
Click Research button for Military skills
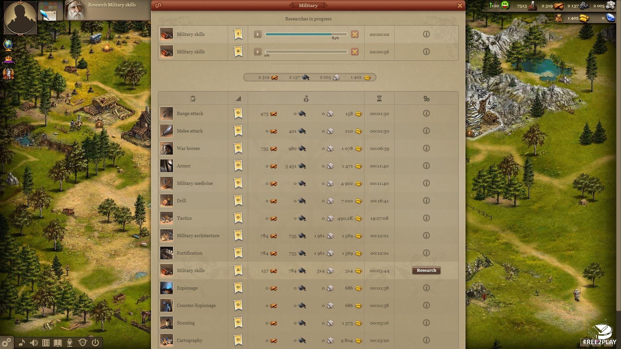click(426, 270)
